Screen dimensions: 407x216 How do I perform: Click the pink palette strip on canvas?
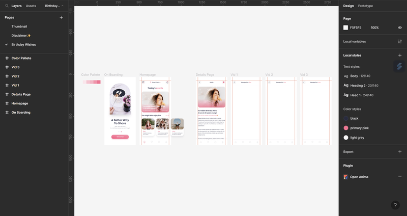pyautogui.click(x=92, y=82)
